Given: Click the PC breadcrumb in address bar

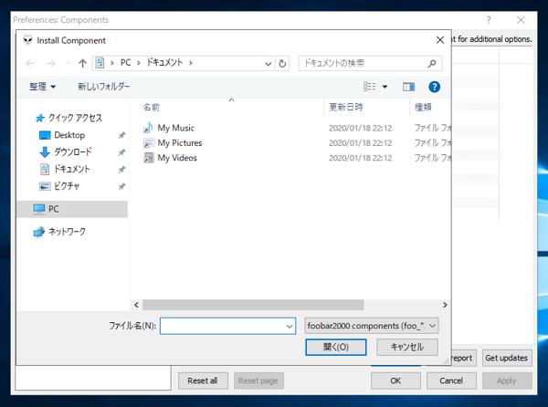Looking at the screenshot, I should pyautogui.click(x=125, y=63).
